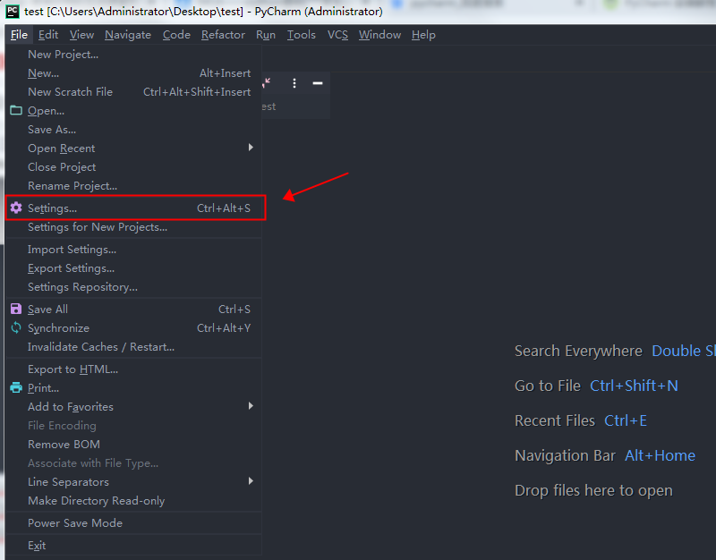Choose Settings for New Projects...

(x=133, y=227)
